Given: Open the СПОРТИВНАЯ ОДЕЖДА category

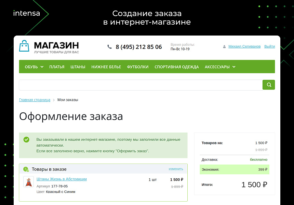Looking at the screenshot, I should 176,67.
